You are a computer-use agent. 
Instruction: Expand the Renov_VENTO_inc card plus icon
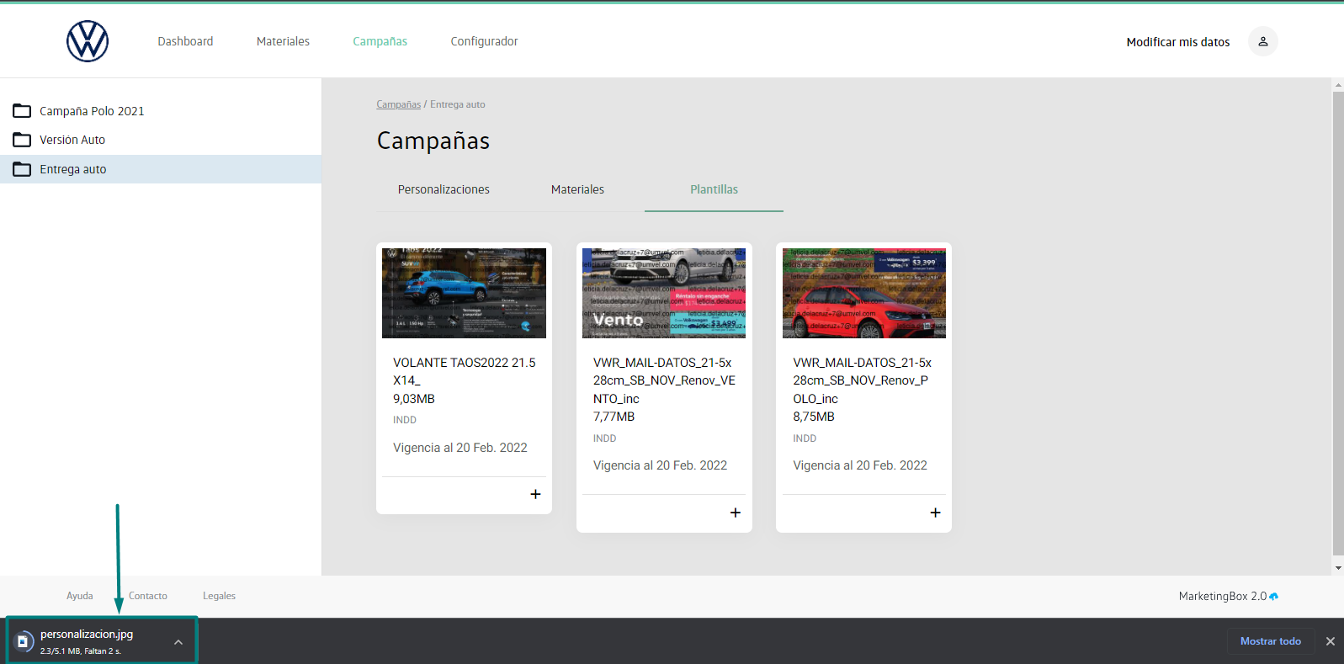736,513
